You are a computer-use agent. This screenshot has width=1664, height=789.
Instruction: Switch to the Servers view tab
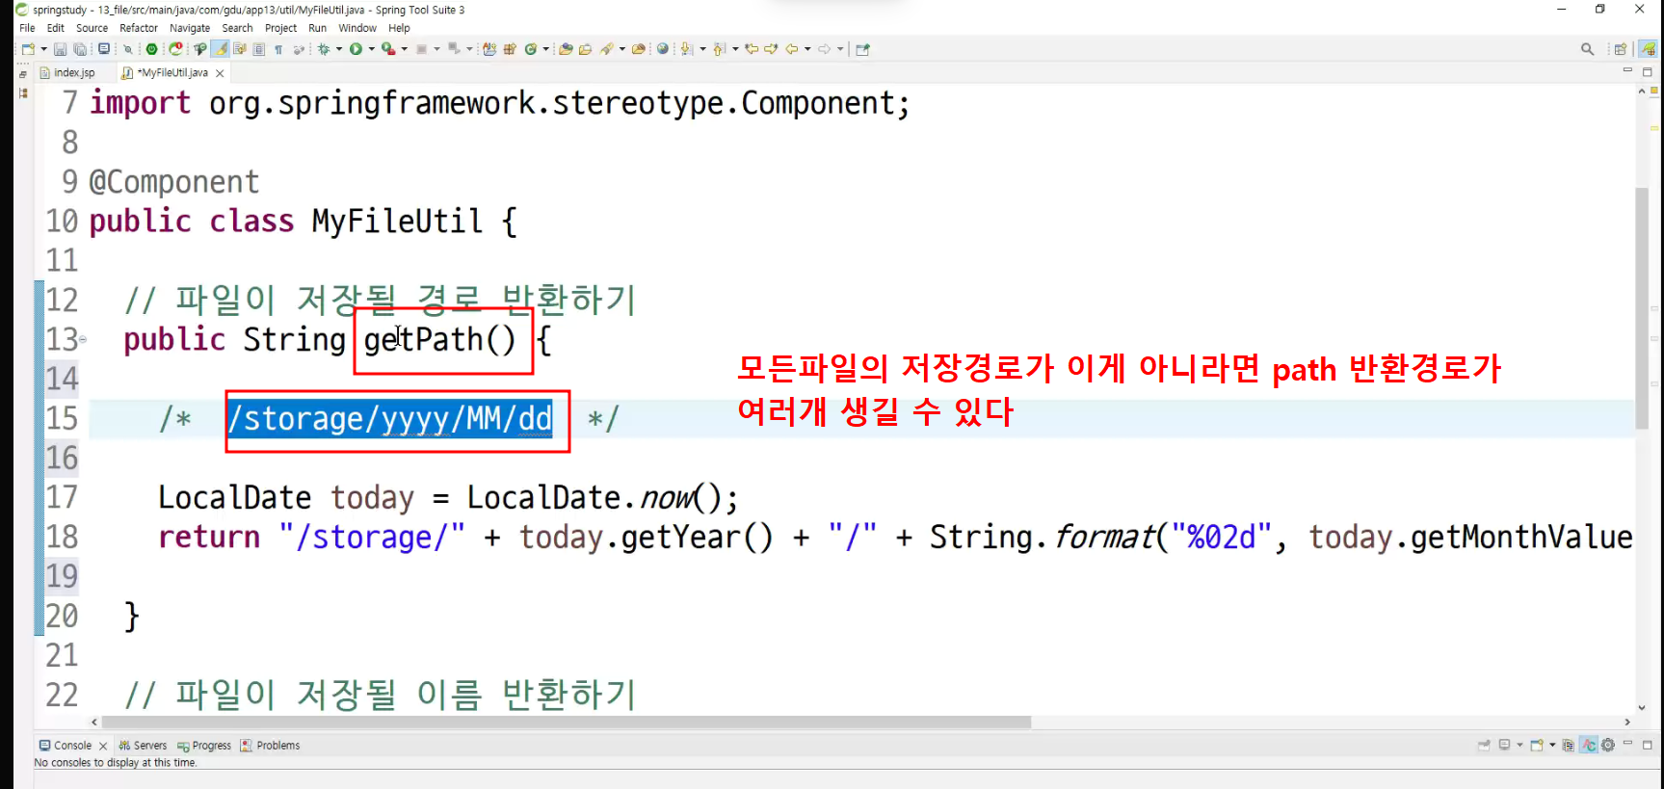pos(143,746)
